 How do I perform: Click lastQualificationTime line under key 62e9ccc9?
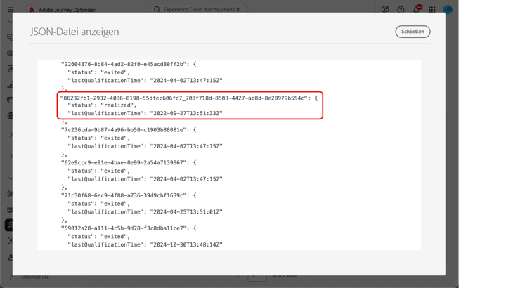pyautogui.click(x=145, y=179)
